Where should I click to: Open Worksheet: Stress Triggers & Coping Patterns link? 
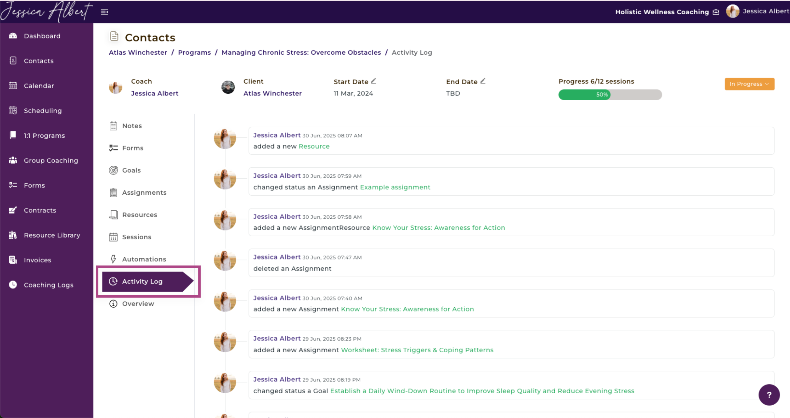(417, 350)
